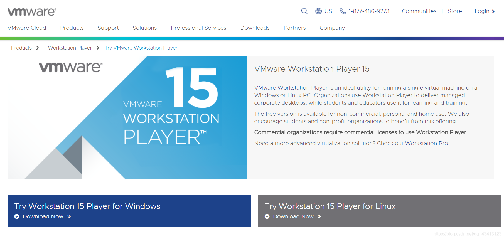The height and width of the screenshot is (239, 504).
Task: Open the Products navigation menu
Action: pyautogui.click(x=72, y=28)
